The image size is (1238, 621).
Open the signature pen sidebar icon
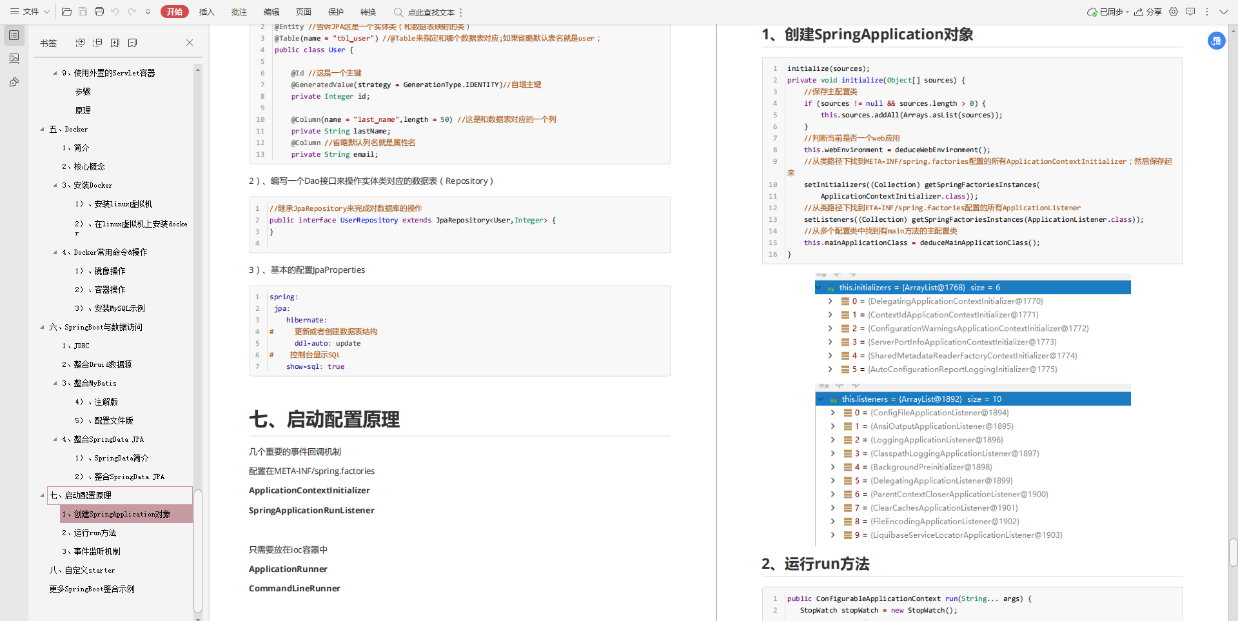pyautogui.click(x=14, y=82)
